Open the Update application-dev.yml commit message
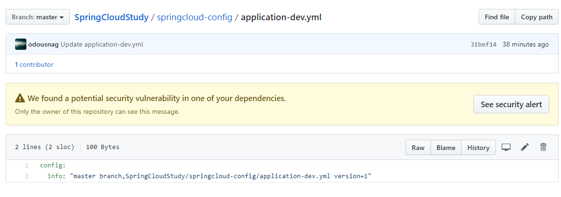This screenshot has width=561, height=197. [102, 45]
